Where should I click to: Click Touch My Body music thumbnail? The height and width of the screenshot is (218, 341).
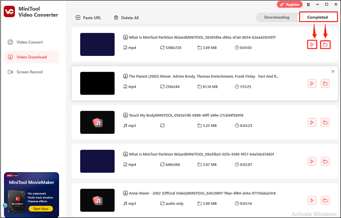97,122
